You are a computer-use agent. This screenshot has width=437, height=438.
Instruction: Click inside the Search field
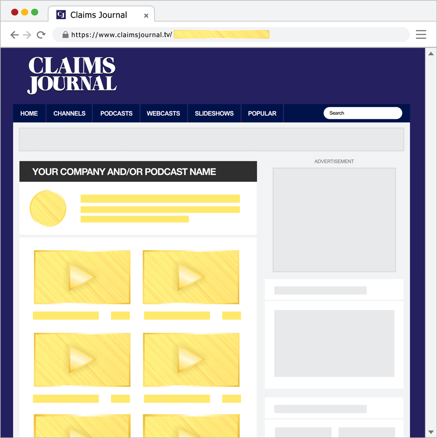pos(362,113)
